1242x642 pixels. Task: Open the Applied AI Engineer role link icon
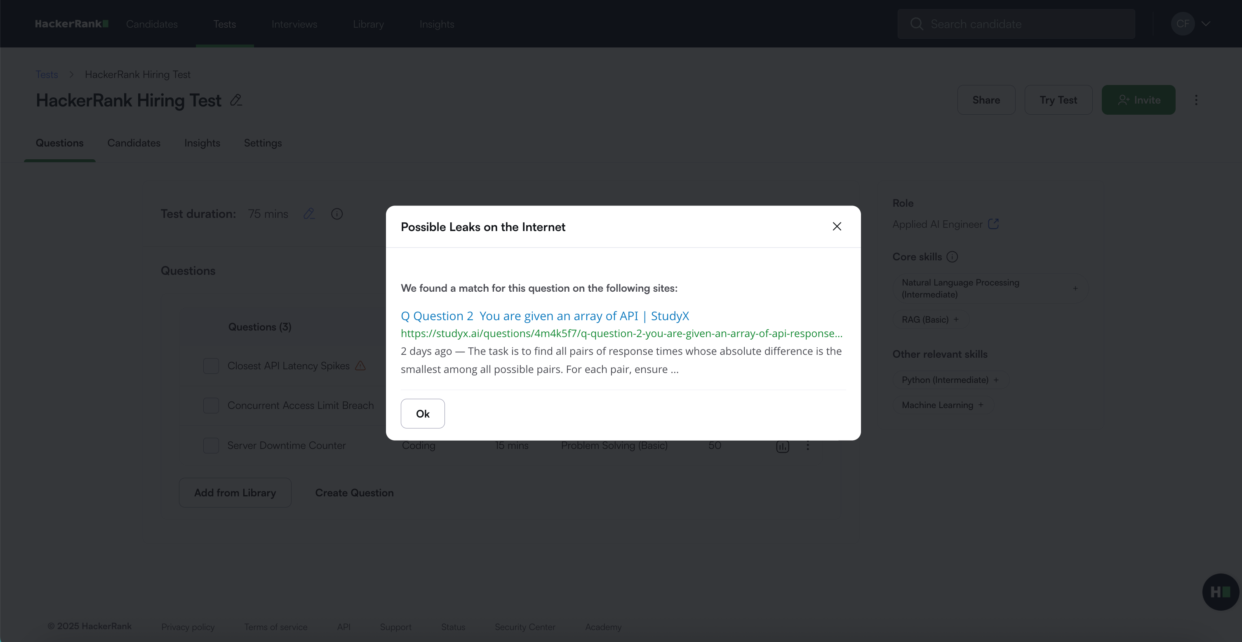click(993, 224)
